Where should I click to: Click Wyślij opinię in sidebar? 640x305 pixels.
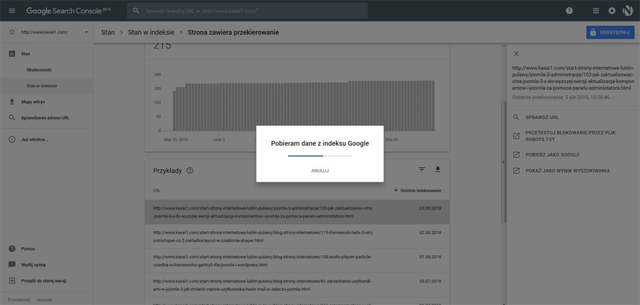pyautogui.click(x=33, y=264)
